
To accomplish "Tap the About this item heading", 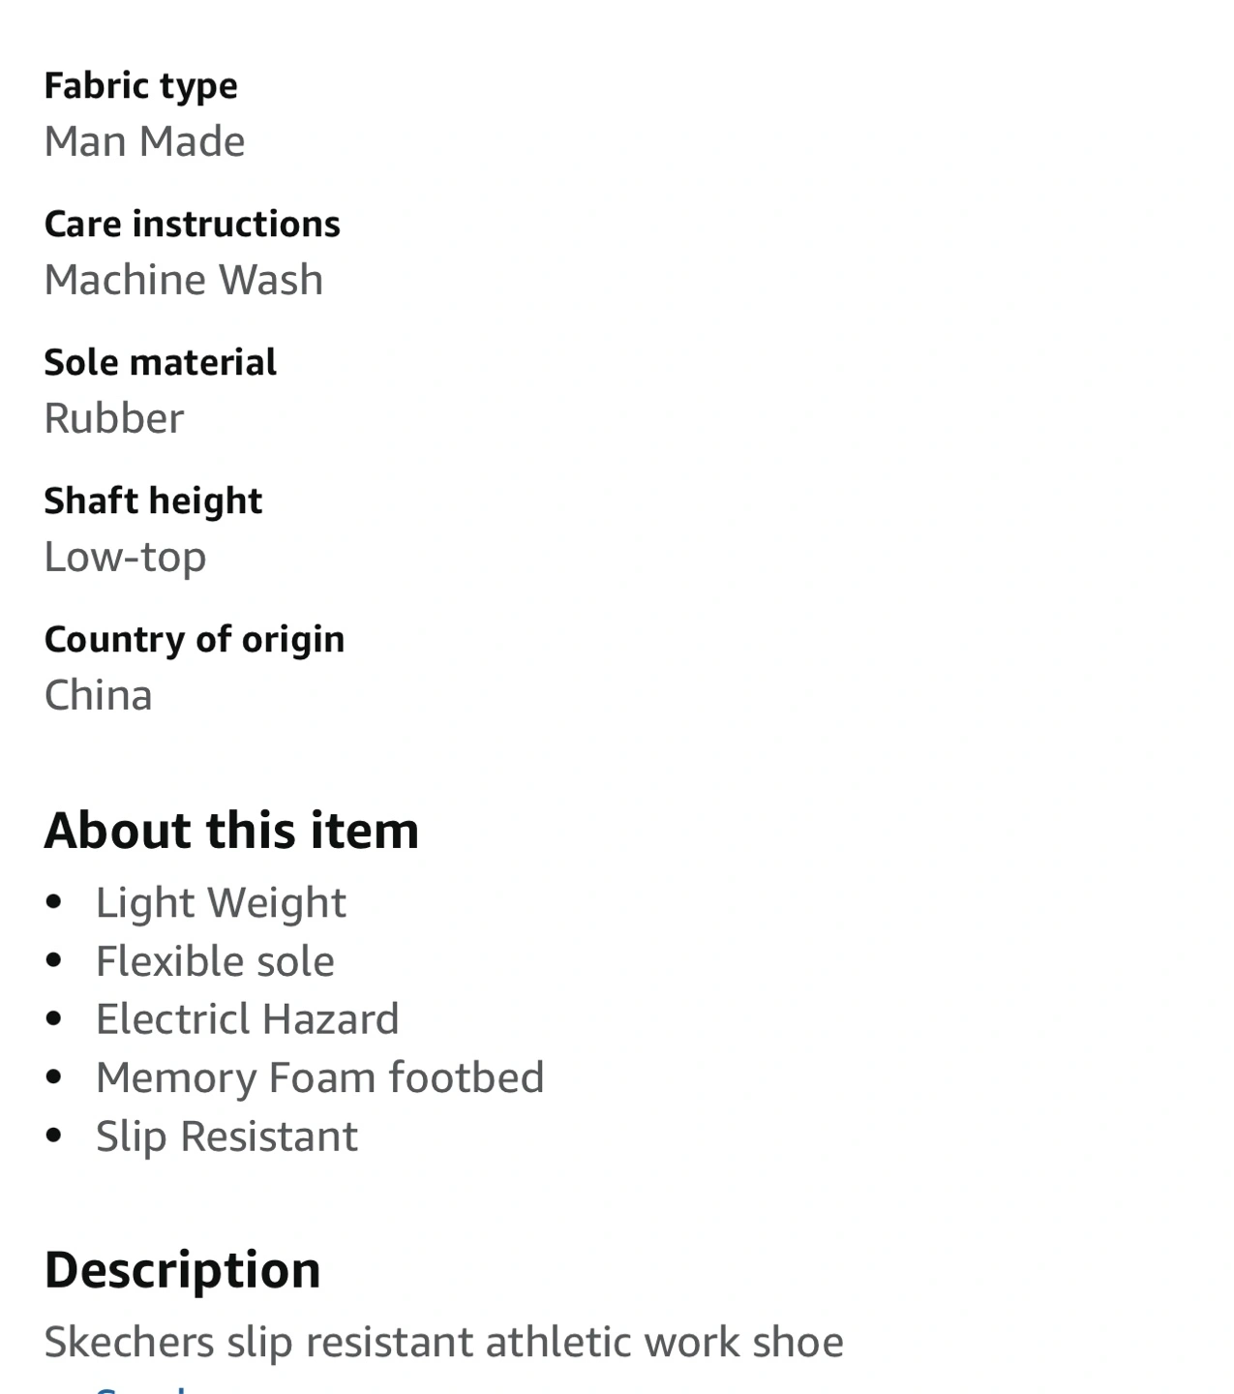I will (x=232, y=831).
